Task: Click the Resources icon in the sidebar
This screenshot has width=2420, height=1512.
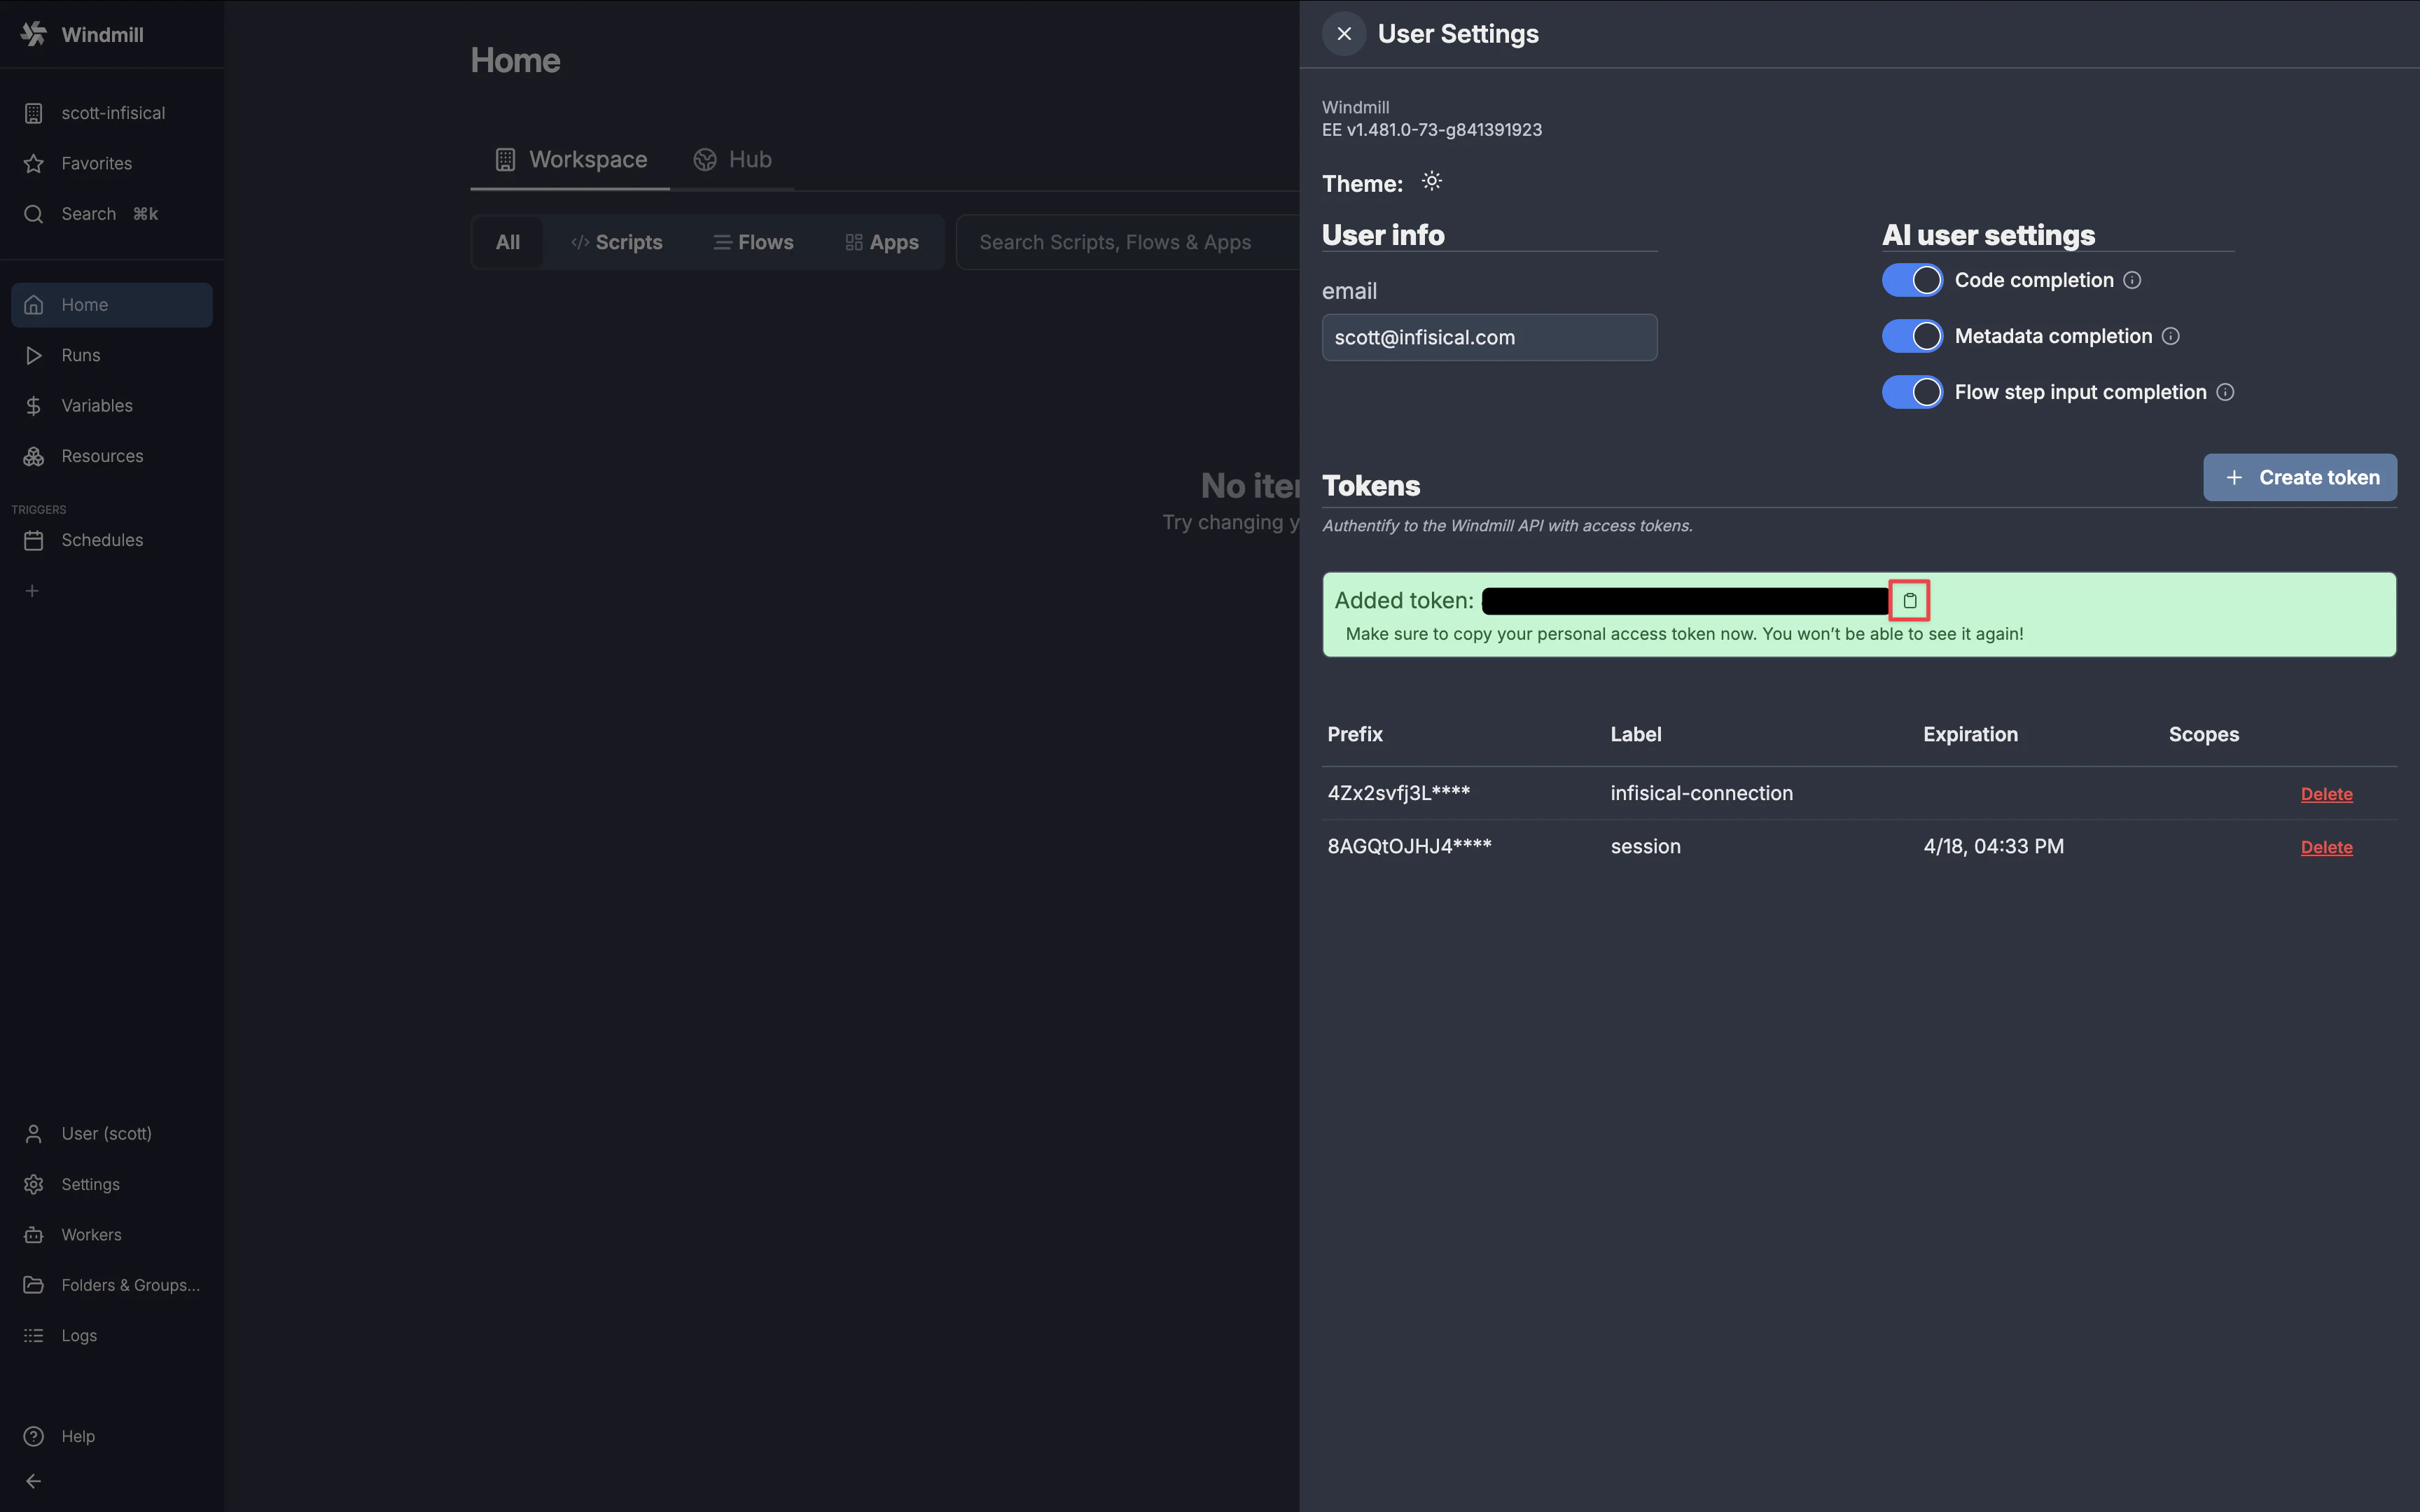Action: (34, 456)
